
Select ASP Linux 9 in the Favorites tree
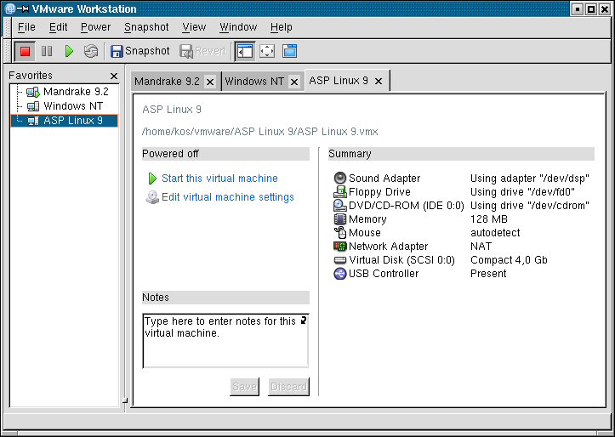[x=65, y=121]
